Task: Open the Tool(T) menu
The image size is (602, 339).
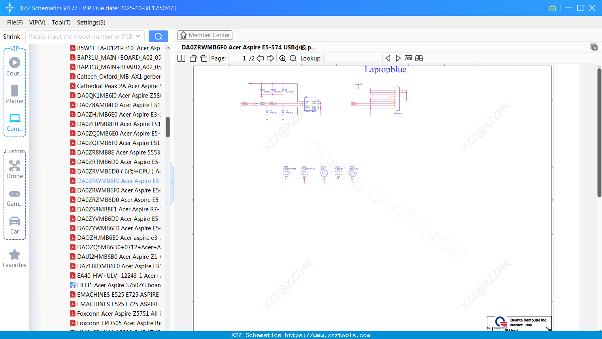Action: coord(61,23)
